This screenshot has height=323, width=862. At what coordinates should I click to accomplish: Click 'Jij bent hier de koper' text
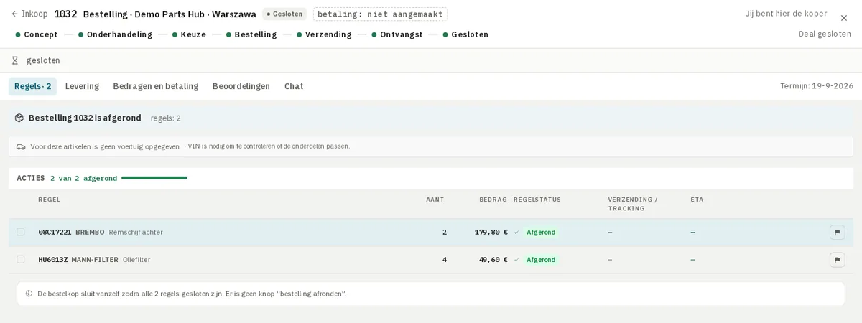786,14
